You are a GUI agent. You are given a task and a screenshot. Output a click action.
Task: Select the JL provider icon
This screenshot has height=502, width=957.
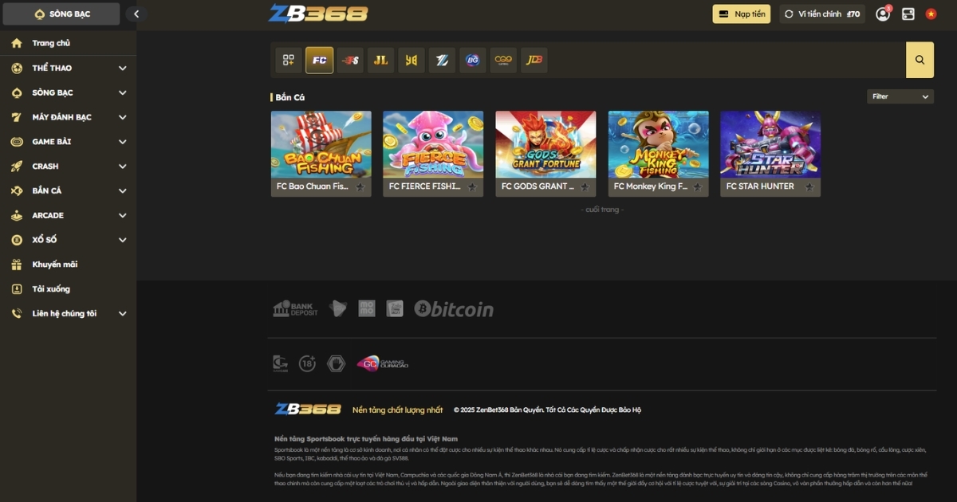(380, 61)
